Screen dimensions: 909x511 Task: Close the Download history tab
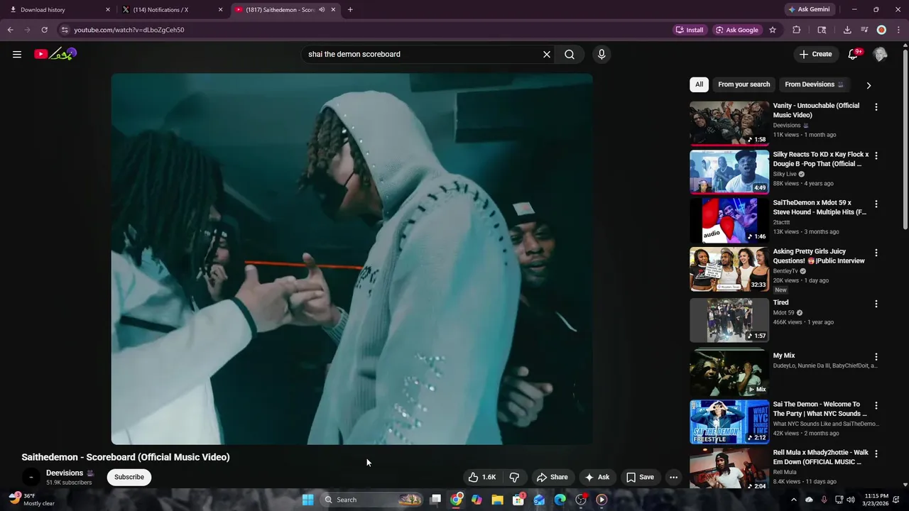108,9
